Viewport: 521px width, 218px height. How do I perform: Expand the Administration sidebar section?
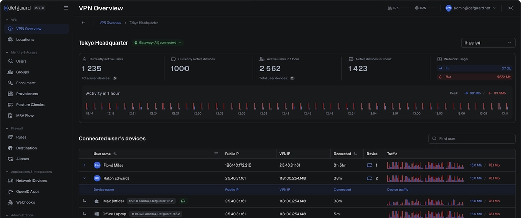click(x=7, y=215)
